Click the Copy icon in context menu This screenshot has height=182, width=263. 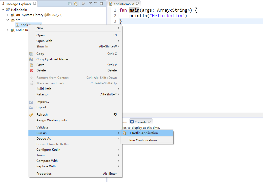[x=31, y=54]
